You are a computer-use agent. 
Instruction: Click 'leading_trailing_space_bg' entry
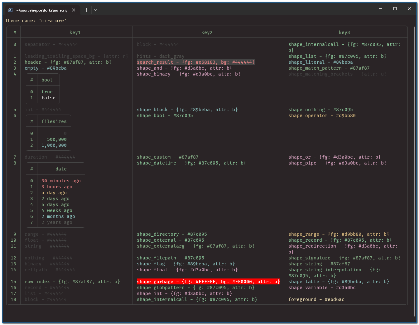point(76,56)
